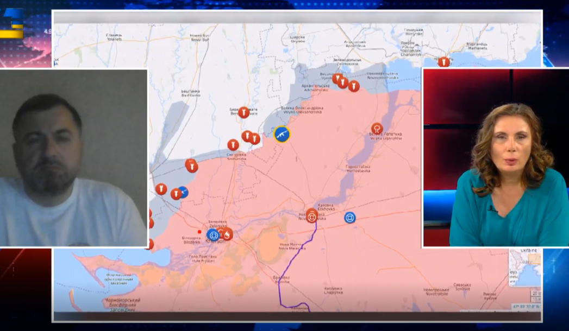This screenshot has width=569, height=331.
Task: Click the small red dot near Bilozerka
Action: [x=199, y=232]
